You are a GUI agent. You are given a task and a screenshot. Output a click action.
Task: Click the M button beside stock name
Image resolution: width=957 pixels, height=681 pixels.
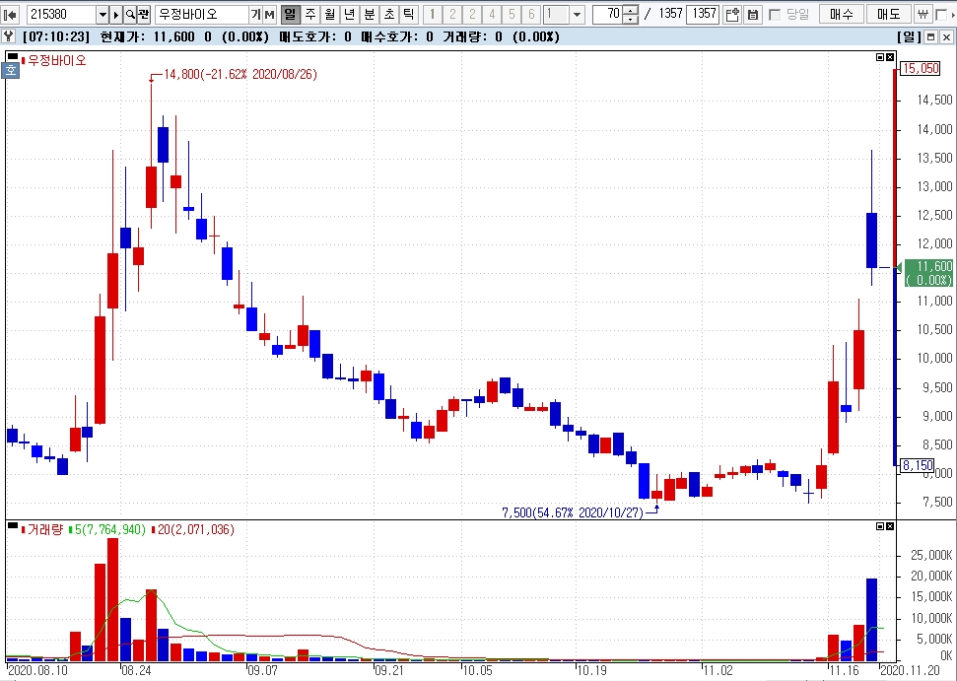(x=269, y=15)
